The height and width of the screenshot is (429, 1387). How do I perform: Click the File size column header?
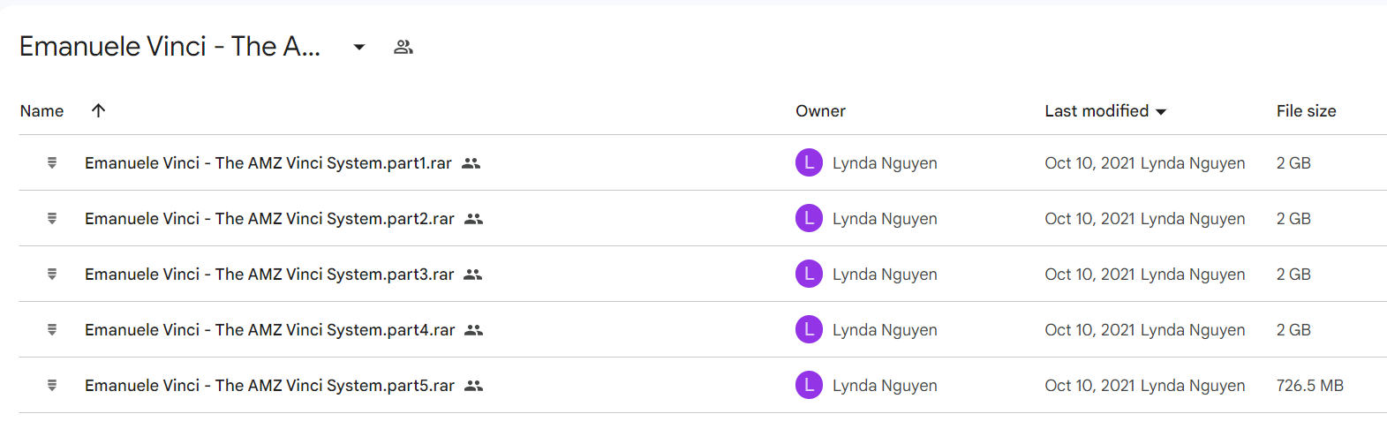(1306, 110)
